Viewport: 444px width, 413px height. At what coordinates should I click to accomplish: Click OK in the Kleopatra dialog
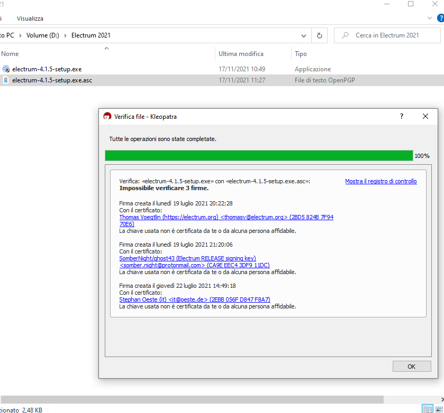pyautogui.click(x=412, y=367)
